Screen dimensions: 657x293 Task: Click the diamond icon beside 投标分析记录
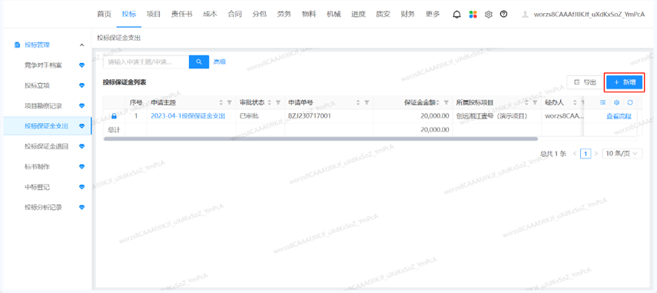coord(82,207)
